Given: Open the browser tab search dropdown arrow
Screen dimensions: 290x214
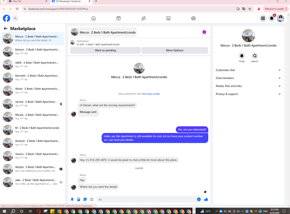Looking at the screenshot, I should click(3, 1).
